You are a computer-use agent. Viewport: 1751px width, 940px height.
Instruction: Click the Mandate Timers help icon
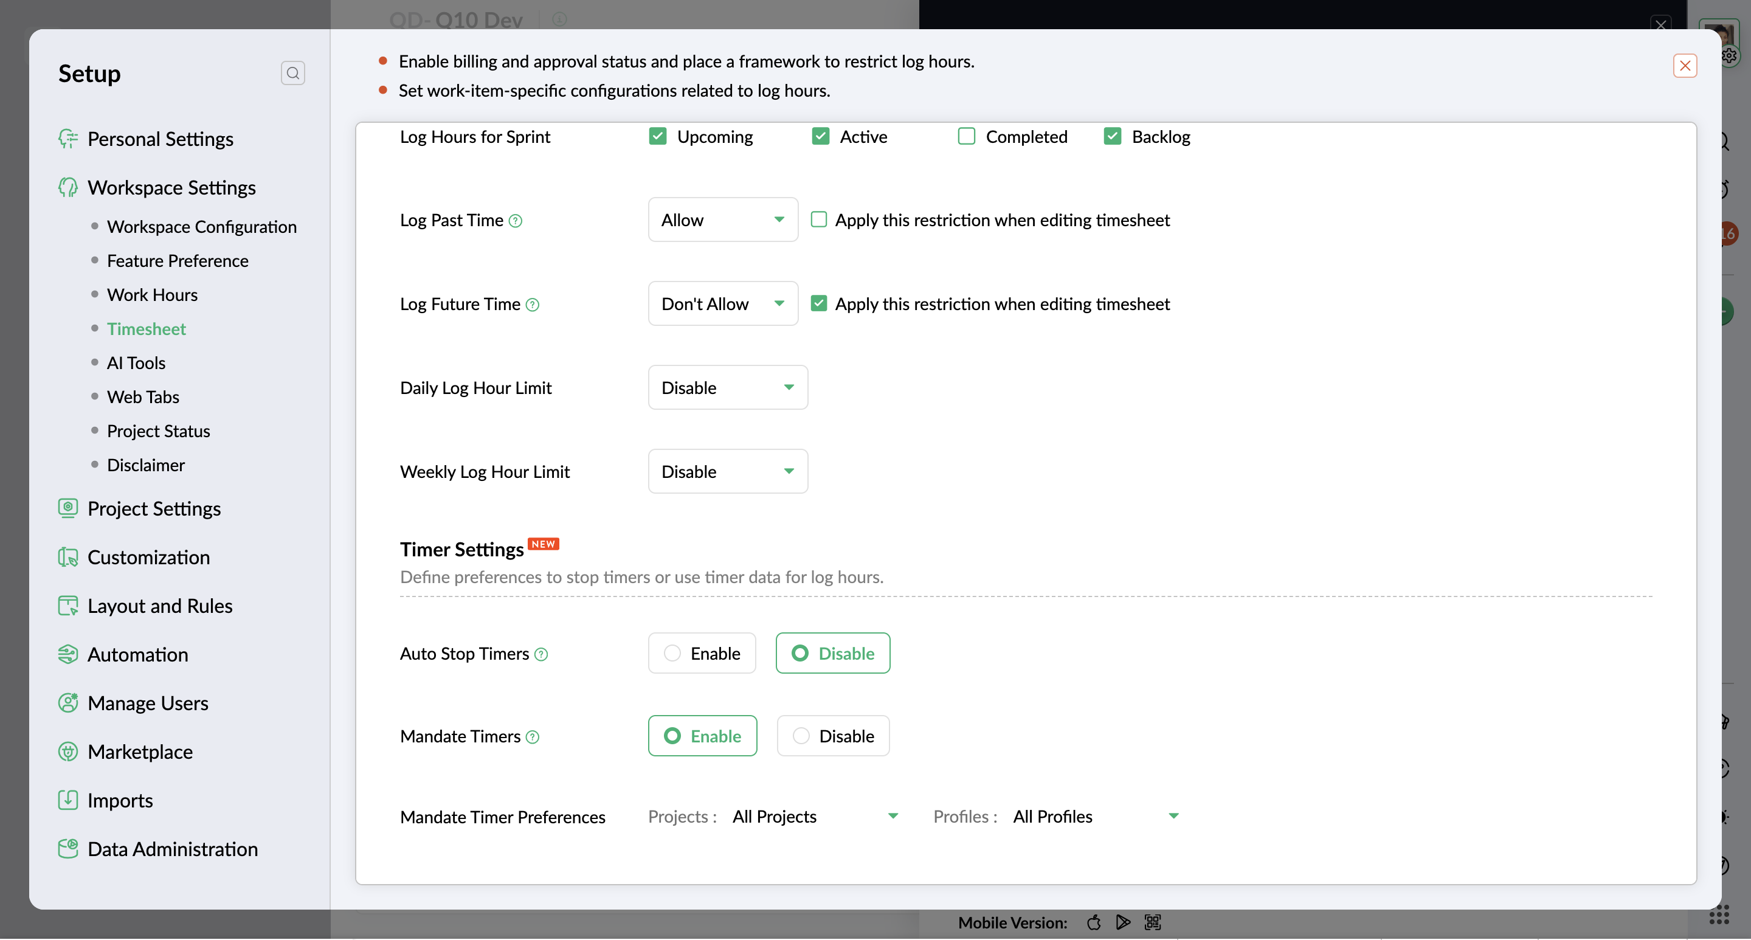(x=532, y=737)
